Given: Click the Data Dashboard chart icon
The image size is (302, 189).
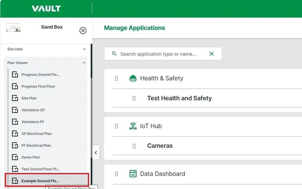Looking at the screenshot, I should (133, 174).
